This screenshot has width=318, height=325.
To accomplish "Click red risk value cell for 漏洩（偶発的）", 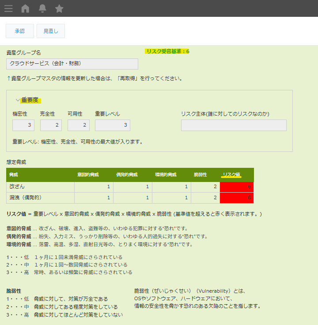I will (236, 197).
